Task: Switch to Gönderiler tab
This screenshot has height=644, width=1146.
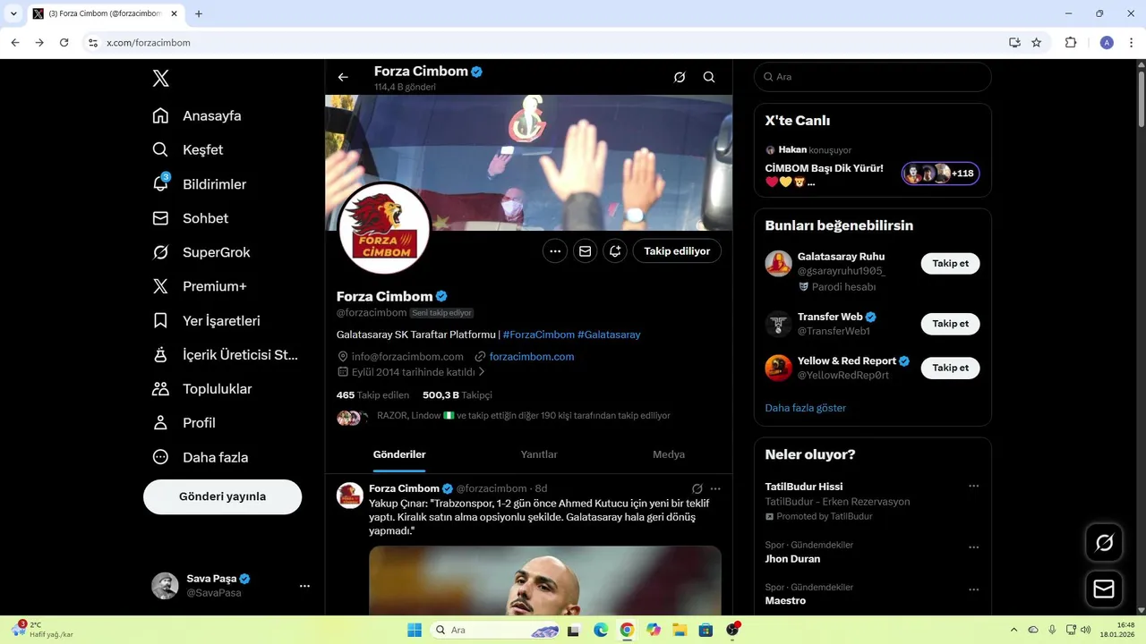Action: pyautogui.click(x=399, y=454)
